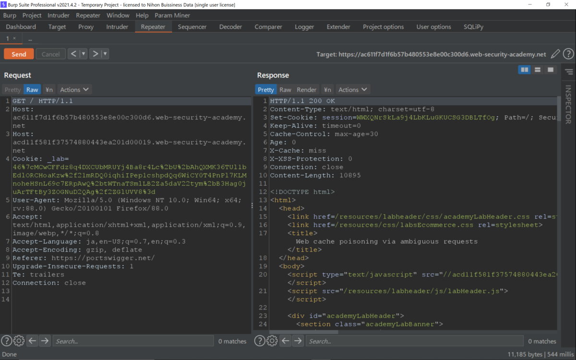The width and height of the screenshot is (576, 360).
Task: Select combined tabbed layout view icon
Action: coord(551,70)
